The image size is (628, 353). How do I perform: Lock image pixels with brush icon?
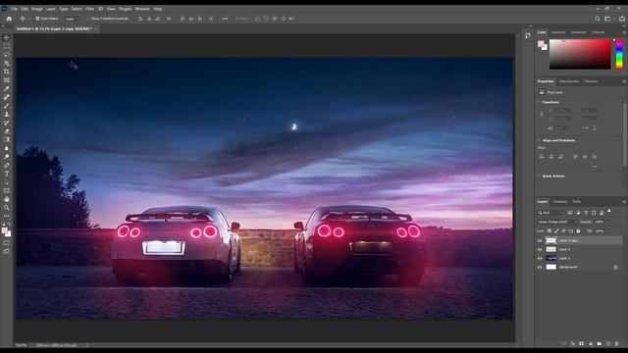556,231
